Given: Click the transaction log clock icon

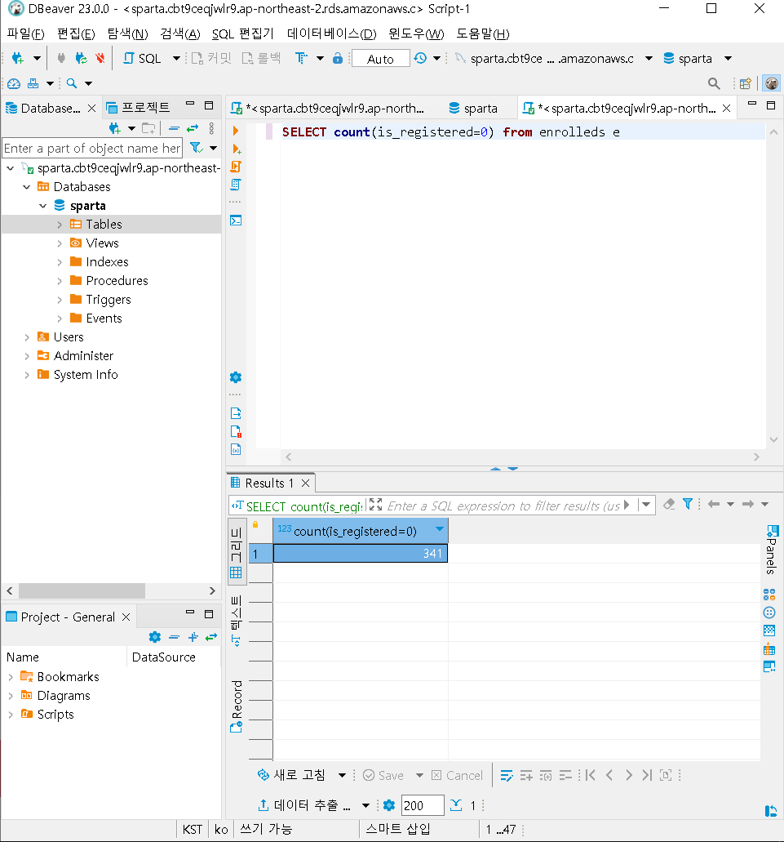Looking at the screenshot, I should [420, 58].
